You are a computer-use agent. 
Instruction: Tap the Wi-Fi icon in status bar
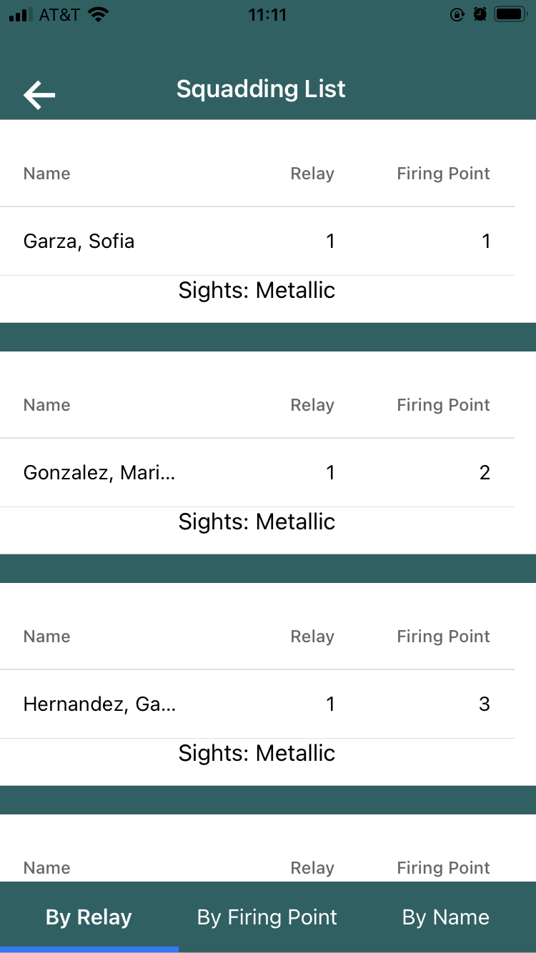click(x=99, y=14)
